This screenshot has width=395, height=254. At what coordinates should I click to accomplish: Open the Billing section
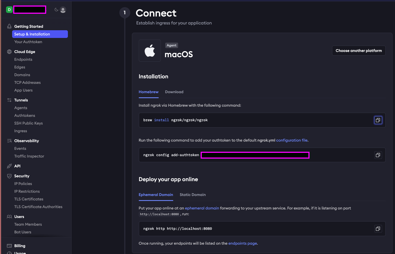(20, 246)
